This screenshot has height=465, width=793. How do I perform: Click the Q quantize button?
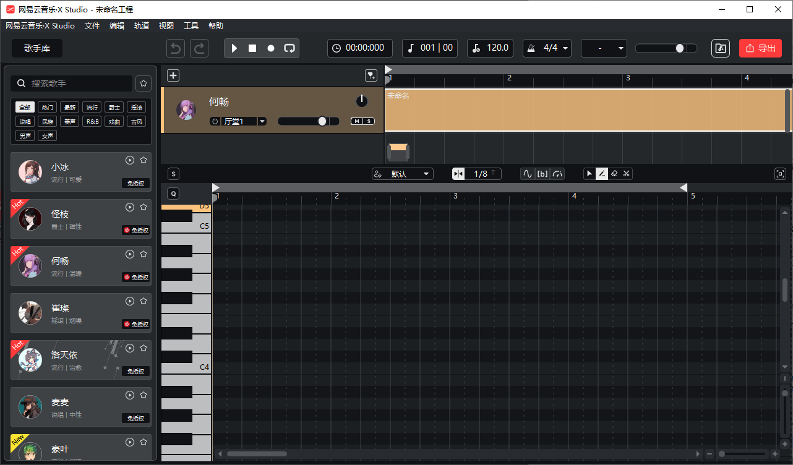pyautogui.click(x=173, y=194)
